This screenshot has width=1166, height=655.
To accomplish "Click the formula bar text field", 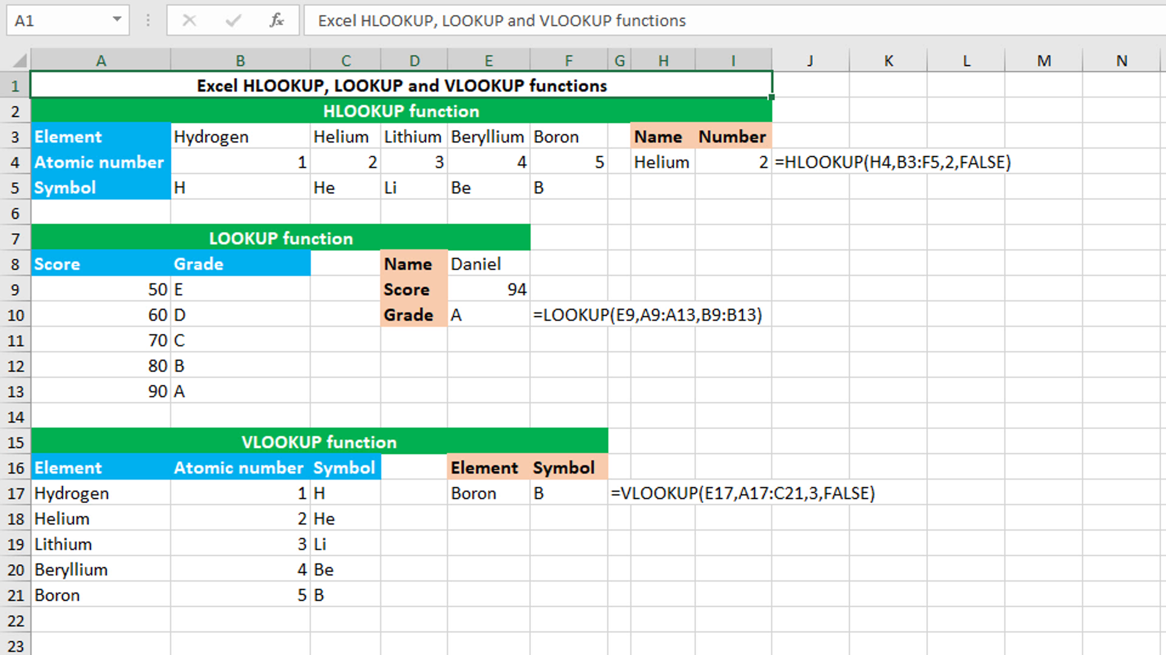I will [735, 21].
